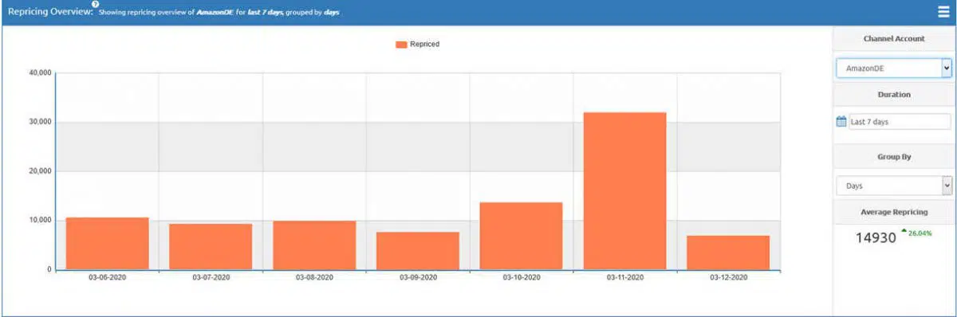Toggle the Repriced legend series

417,45
